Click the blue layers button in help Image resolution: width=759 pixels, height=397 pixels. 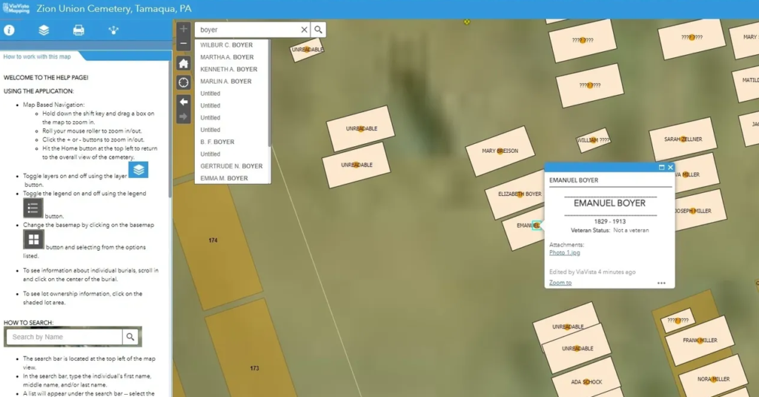pyautogui.click(x=139, y=170)
